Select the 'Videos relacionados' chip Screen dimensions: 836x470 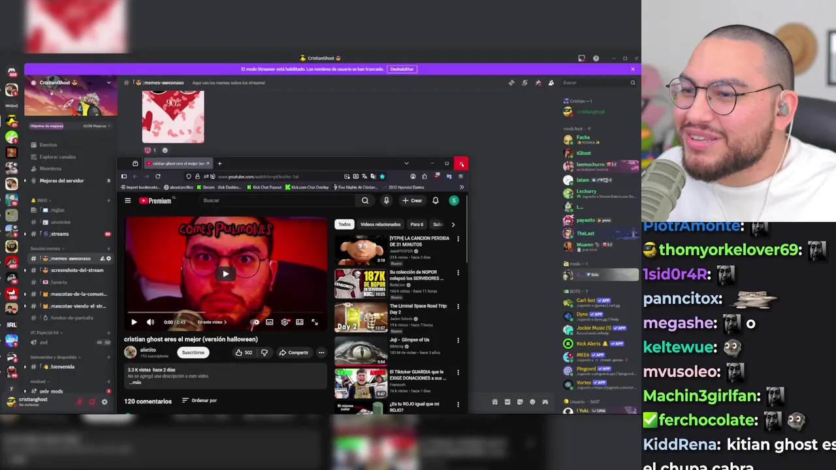(380, 225)
